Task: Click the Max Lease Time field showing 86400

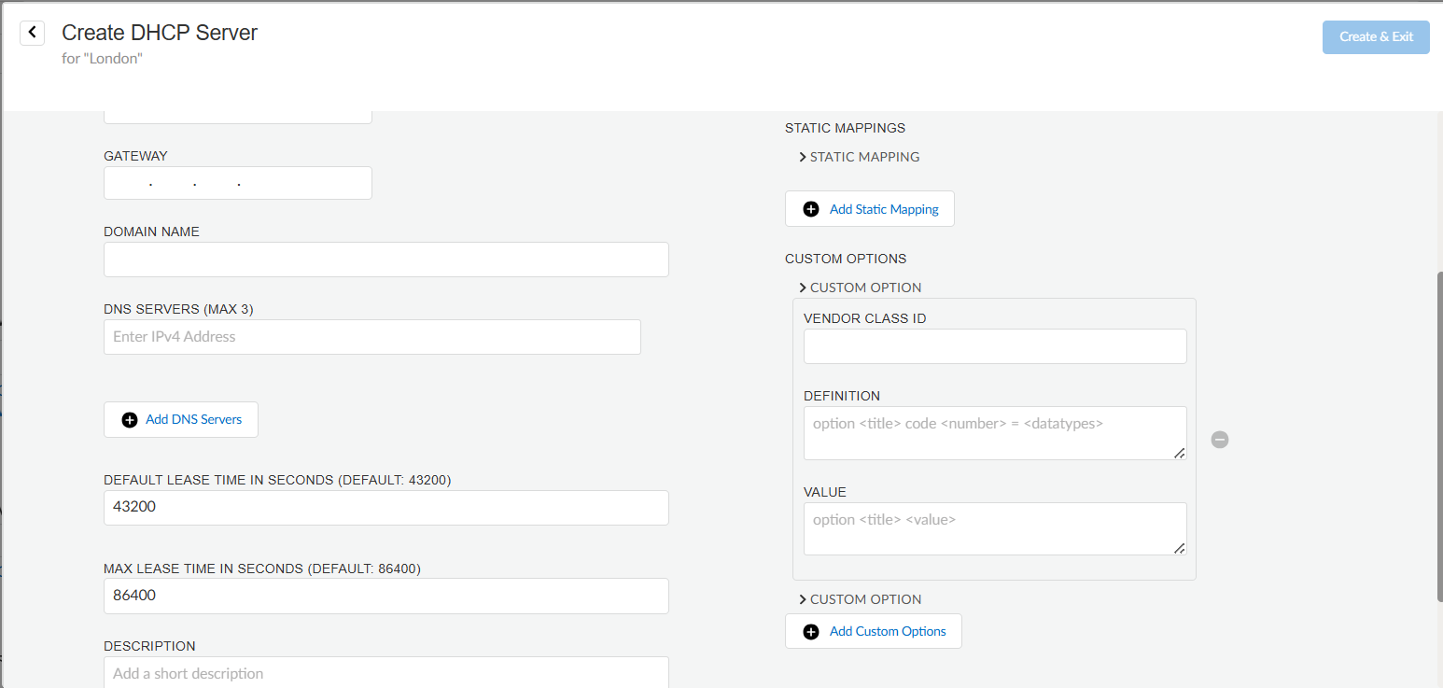Action: [385, 596]
